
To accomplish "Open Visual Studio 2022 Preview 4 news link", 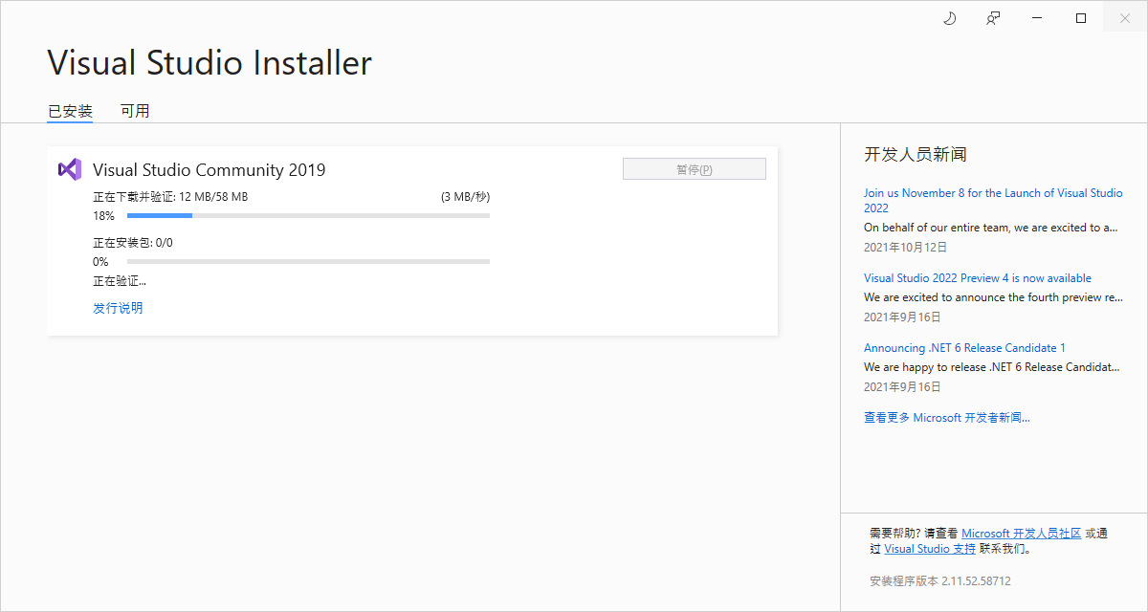I will 978,278.
